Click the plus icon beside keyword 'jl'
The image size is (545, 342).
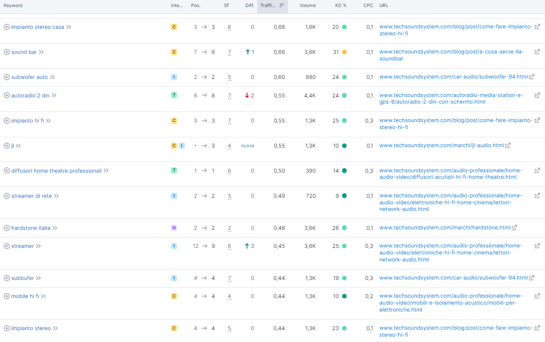pyautogui.click(x=7, y=146)
